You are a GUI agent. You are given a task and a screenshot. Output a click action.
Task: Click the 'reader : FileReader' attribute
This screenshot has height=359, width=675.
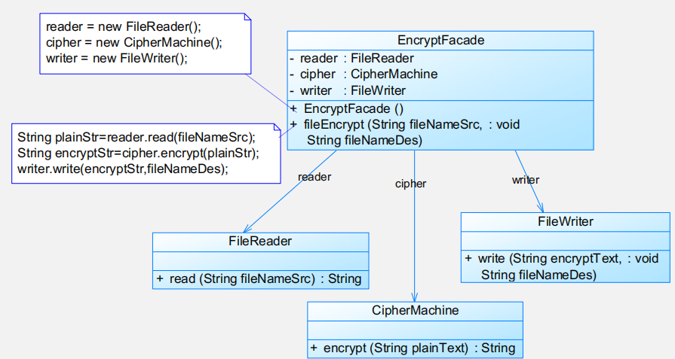pyautogui.click(x=351, y=59)
